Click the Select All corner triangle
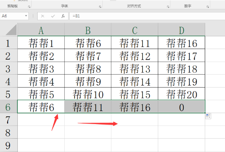The width and height of the screenshot is (225, 152). 11,30
